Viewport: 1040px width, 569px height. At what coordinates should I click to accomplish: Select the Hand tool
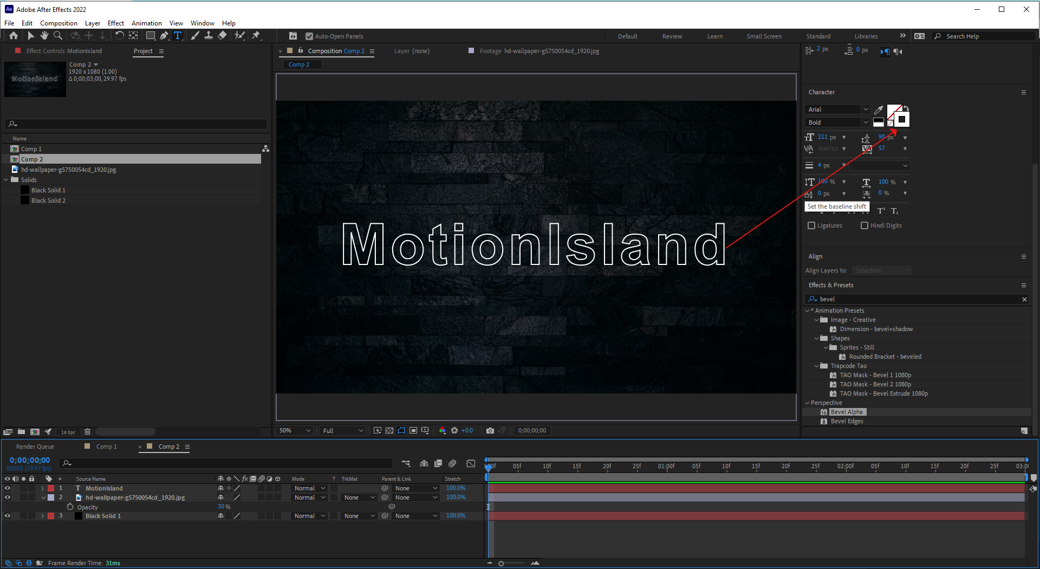coord(44,36)
